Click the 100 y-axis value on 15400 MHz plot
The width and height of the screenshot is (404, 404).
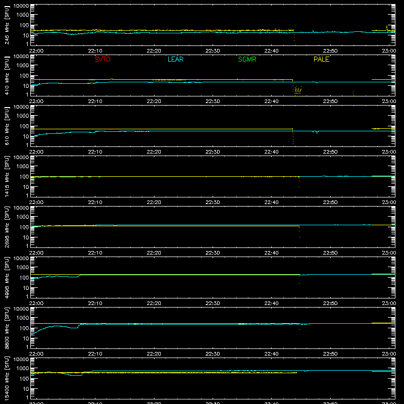click(24, 379)
